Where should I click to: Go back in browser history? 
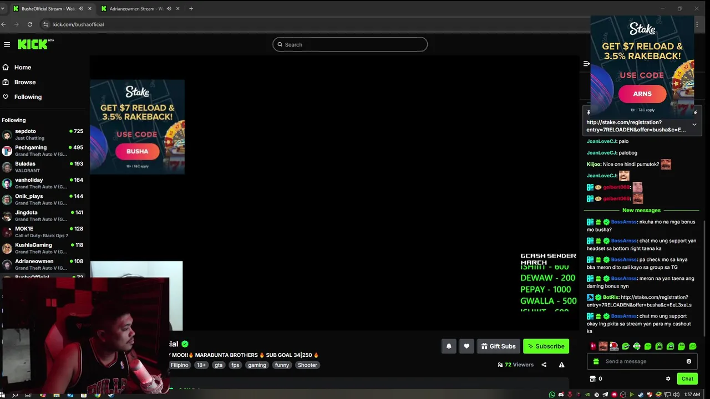3,24
